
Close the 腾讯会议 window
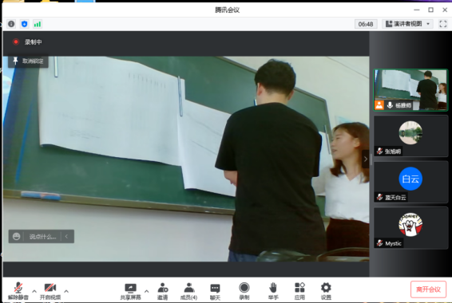point(445,10)
